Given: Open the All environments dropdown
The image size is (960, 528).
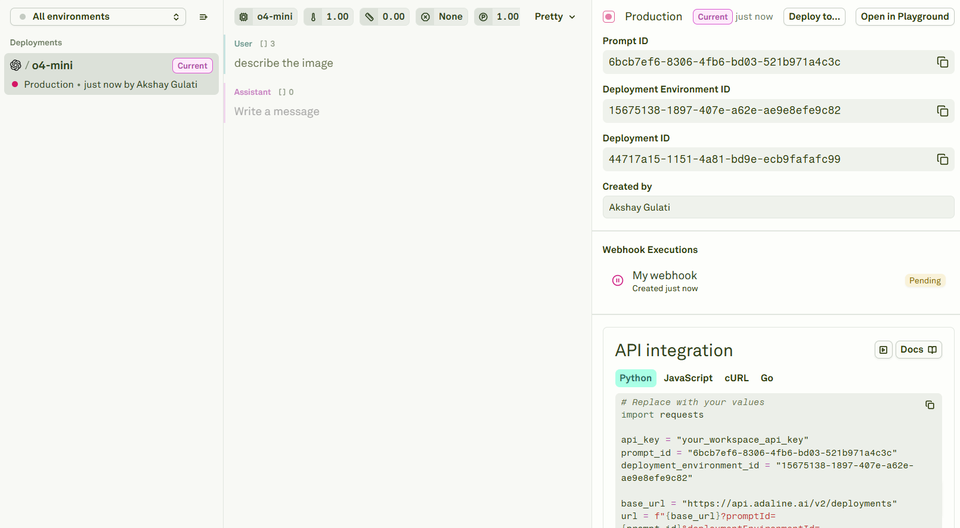Looking at the screenshot, I should click(x=98, y=17).
